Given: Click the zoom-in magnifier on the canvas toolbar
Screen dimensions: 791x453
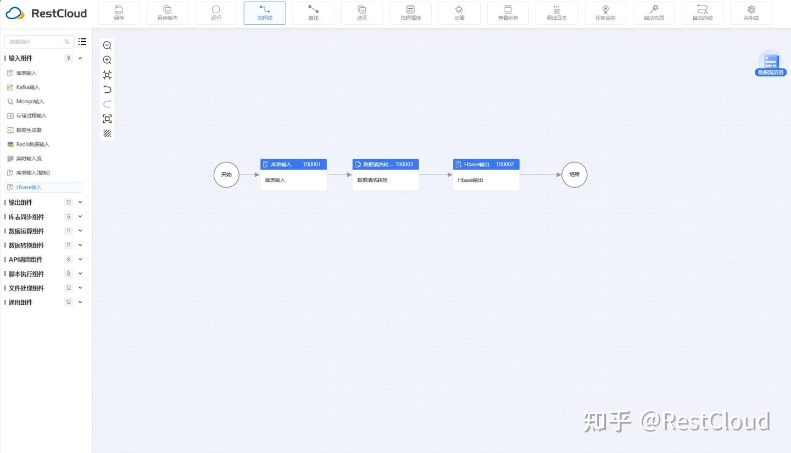Looking at the screenshot, I should (x=107, y=60).
